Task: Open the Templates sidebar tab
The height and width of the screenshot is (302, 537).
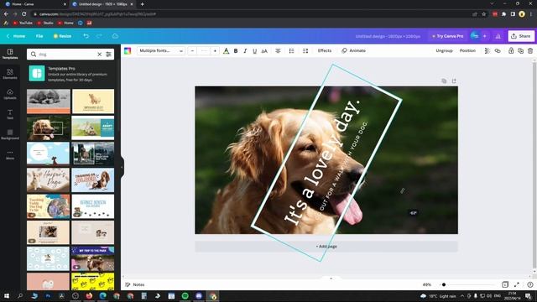Action: click(x=10, y=54)
